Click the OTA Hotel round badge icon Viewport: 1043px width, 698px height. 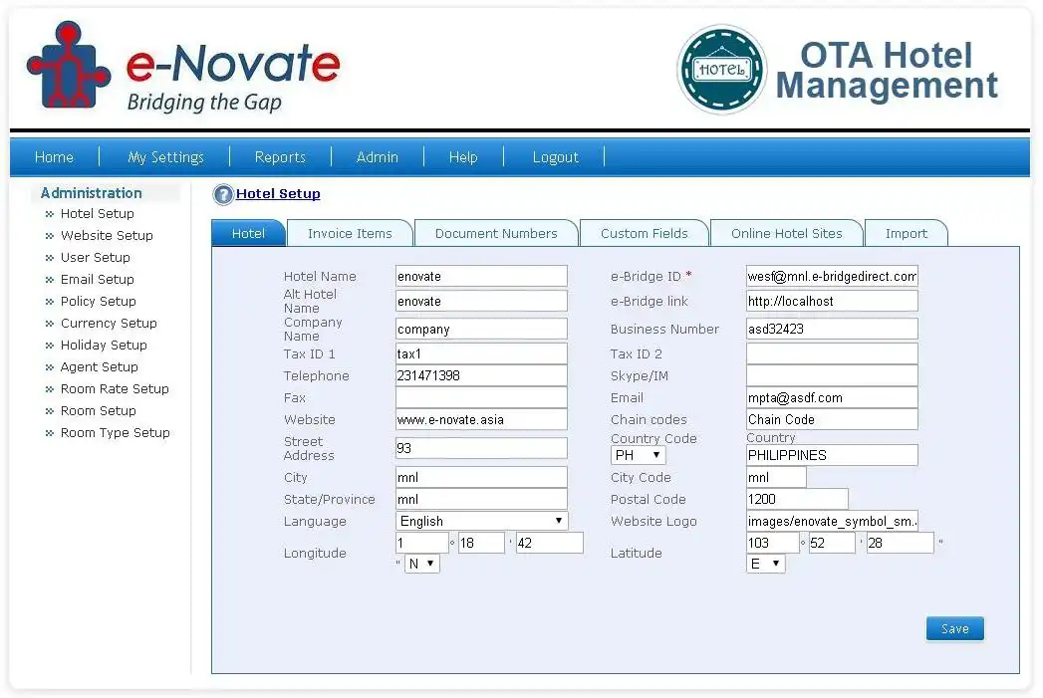coord(721,70)
